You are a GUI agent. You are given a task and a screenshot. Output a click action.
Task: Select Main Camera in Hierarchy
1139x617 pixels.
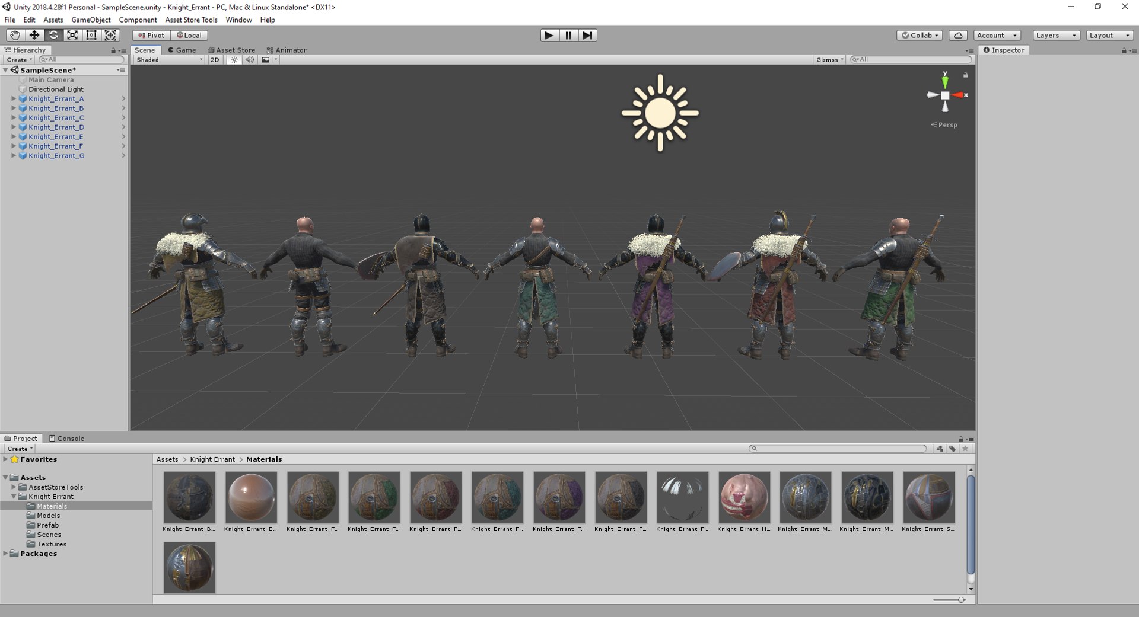point(51,79)
